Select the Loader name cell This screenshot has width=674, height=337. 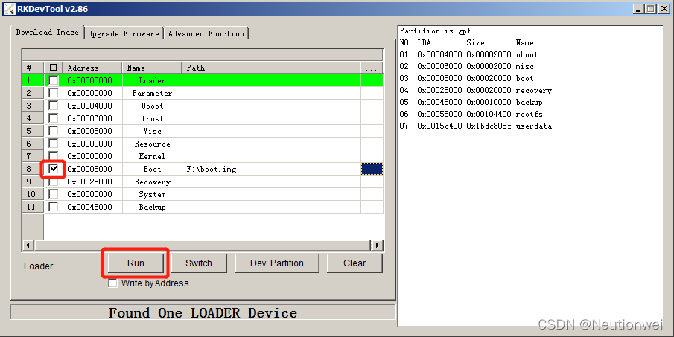pos(152,80)
